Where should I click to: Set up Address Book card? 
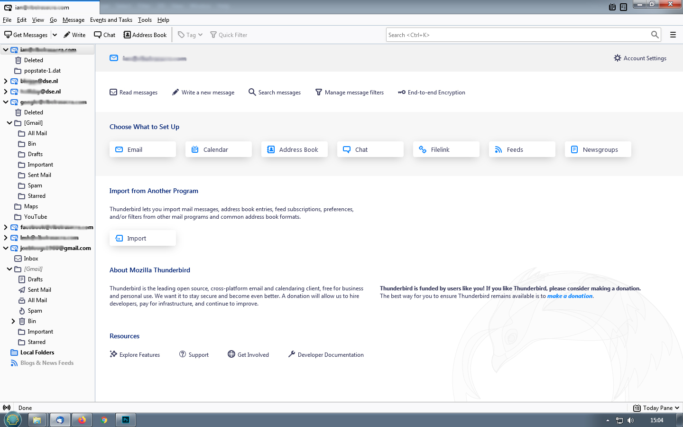click(x=295, y=149)
